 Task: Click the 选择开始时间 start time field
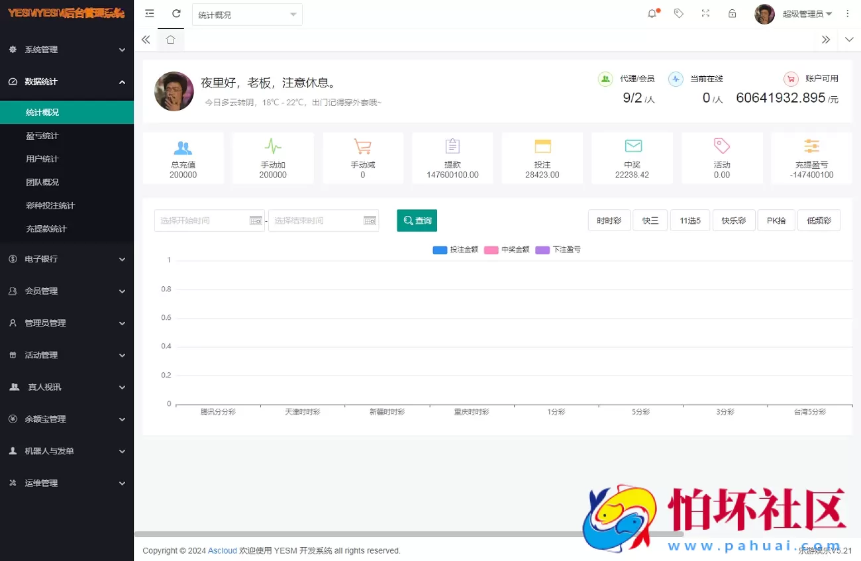205,220
